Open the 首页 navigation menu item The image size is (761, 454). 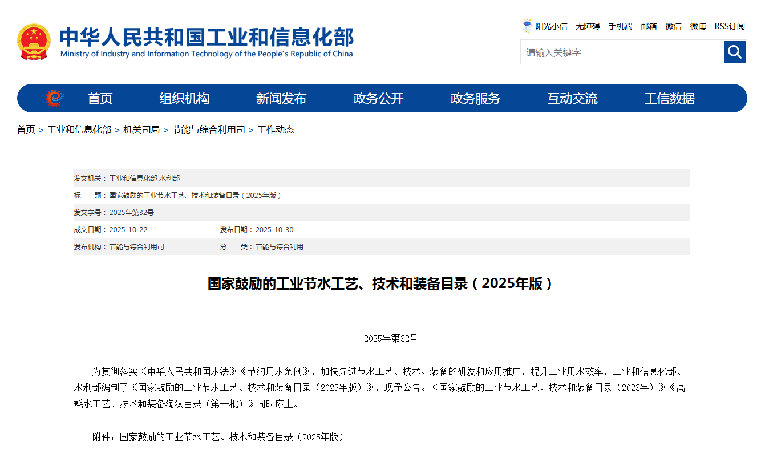[x=100, y=99]
